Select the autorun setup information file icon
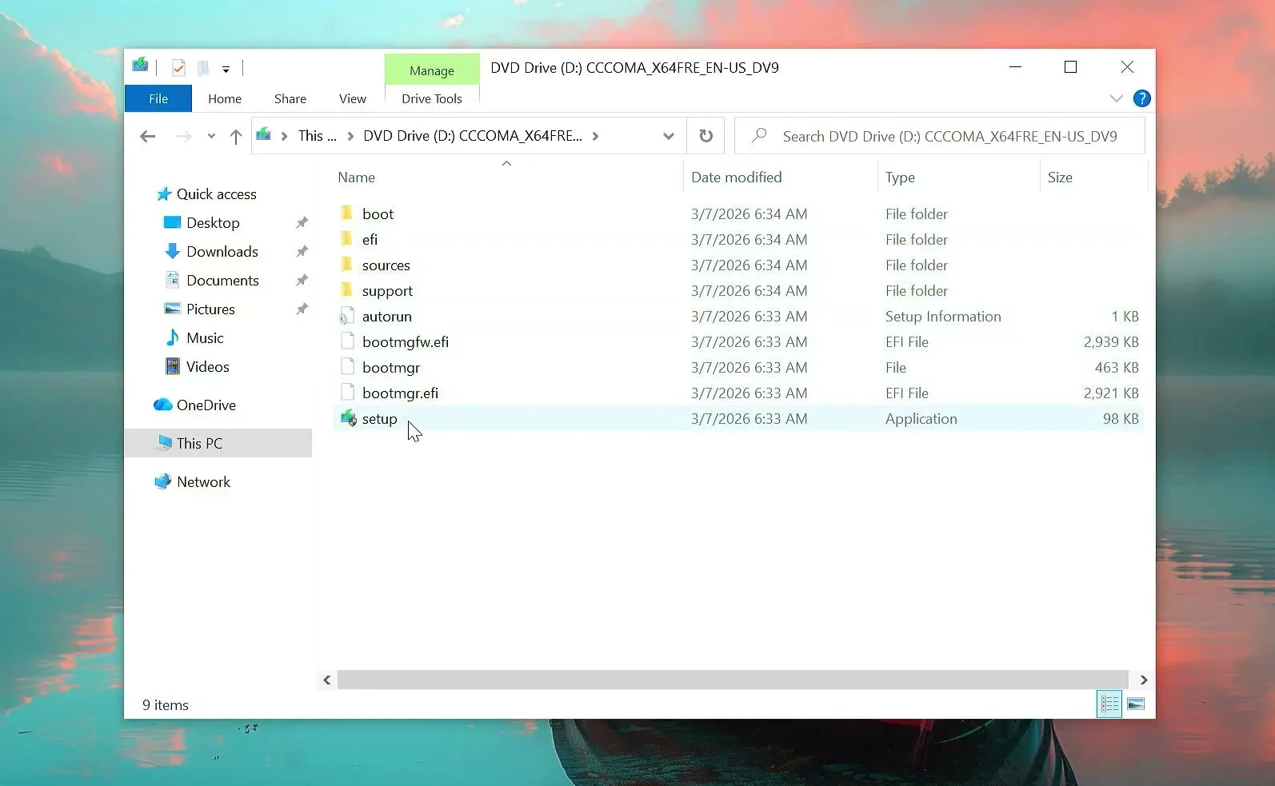This screenshot has height=786, width=1275. (x=347, y=316)
